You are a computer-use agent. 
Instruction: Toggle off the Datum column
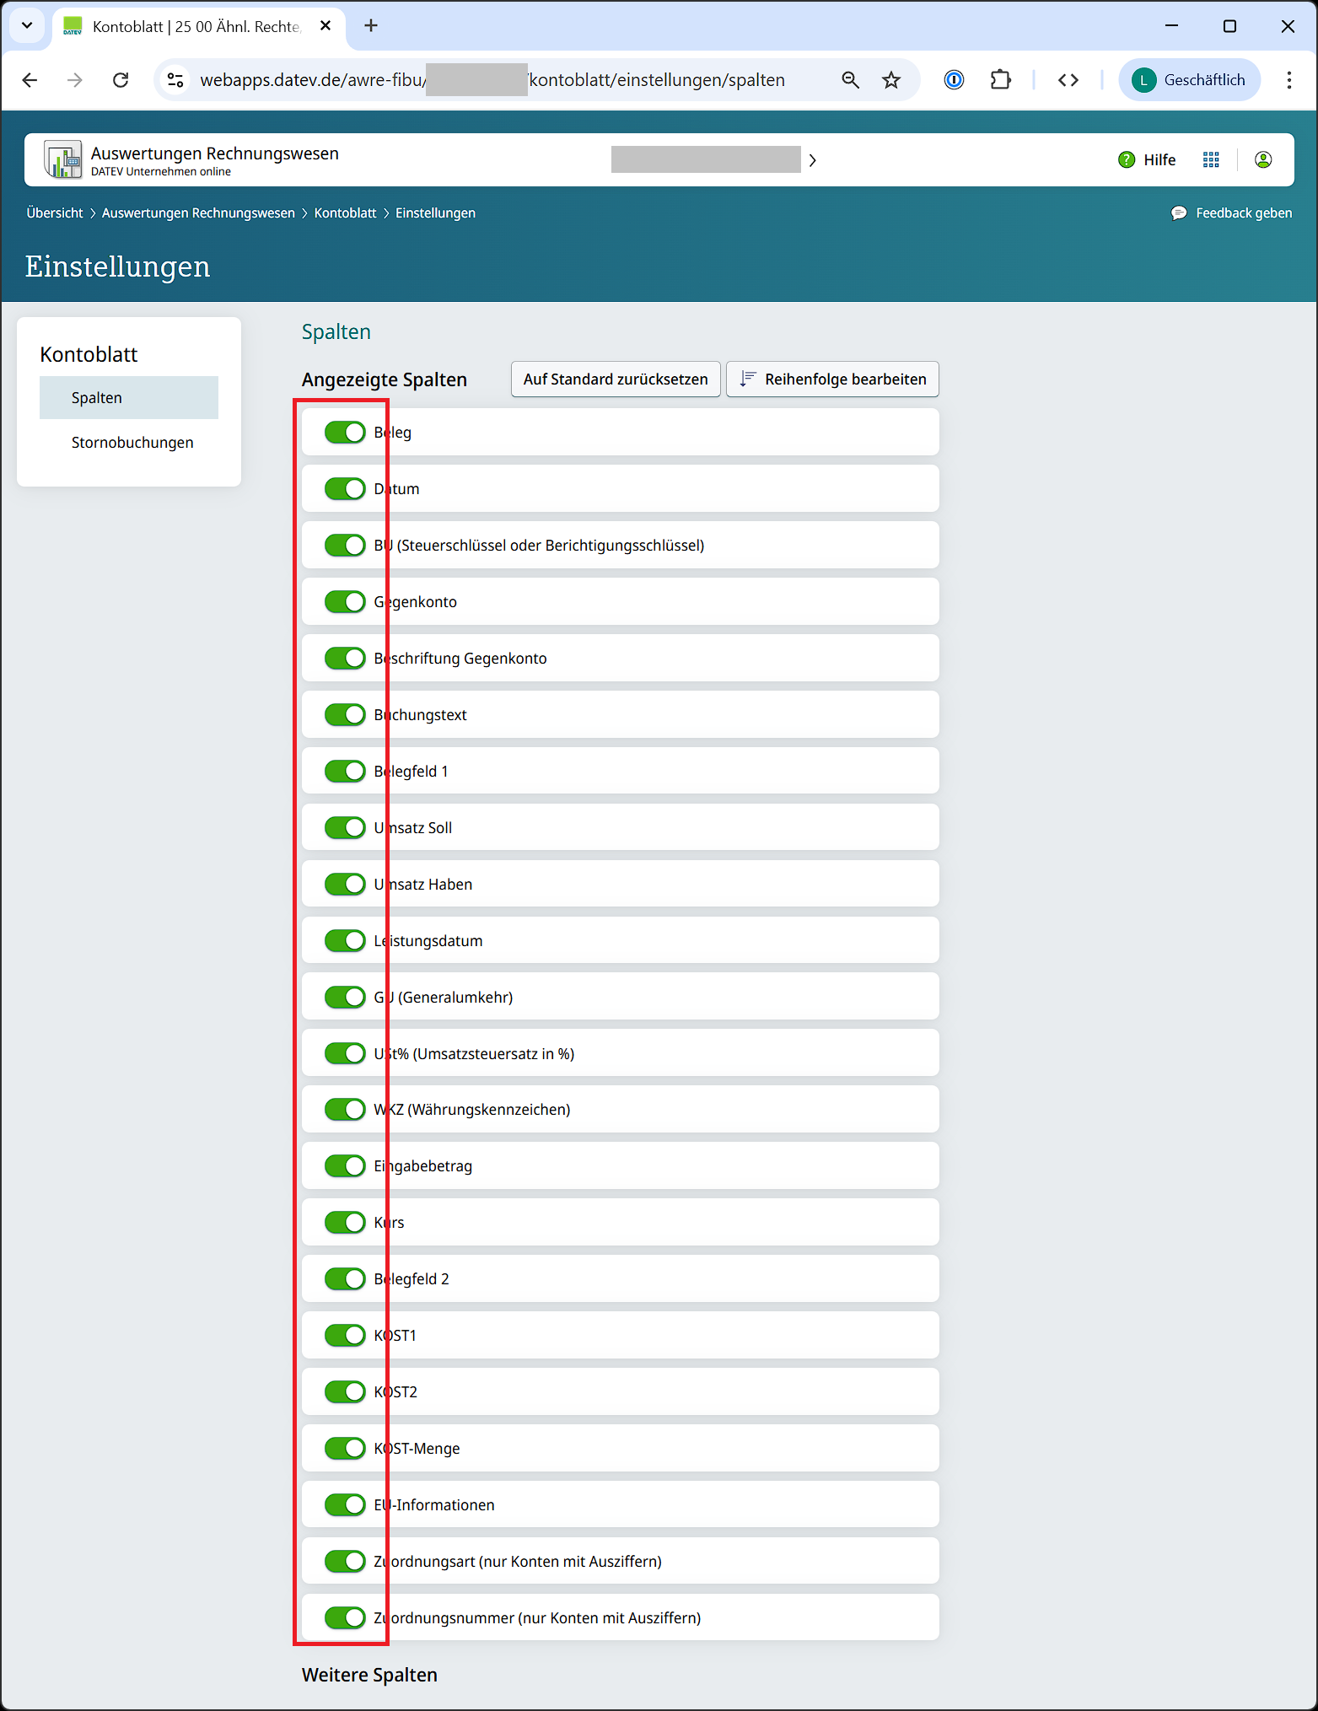point(345,489)
